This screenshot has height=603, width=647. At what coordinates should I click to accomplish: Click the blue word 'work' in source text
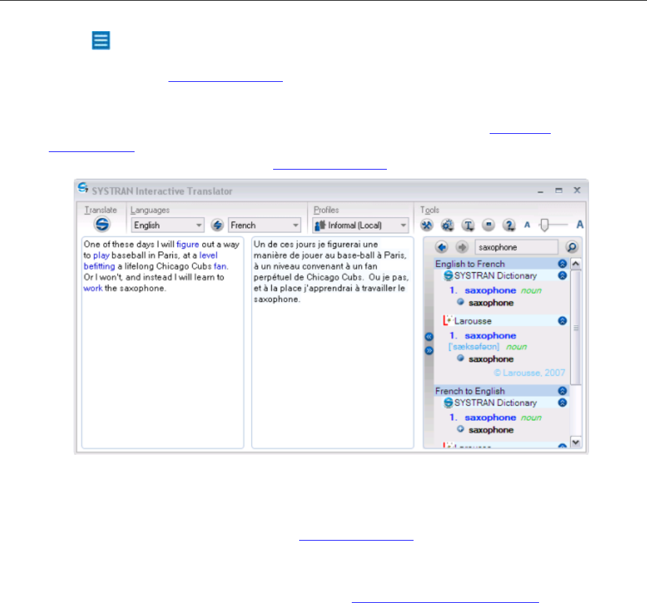[93, 289]
